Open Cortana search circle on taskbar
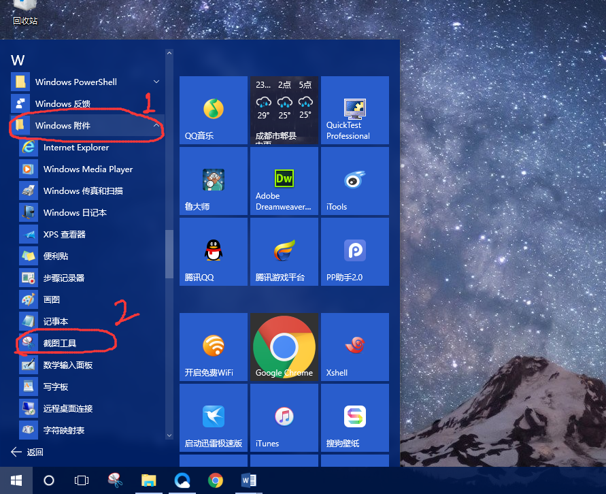 point(49,480)
